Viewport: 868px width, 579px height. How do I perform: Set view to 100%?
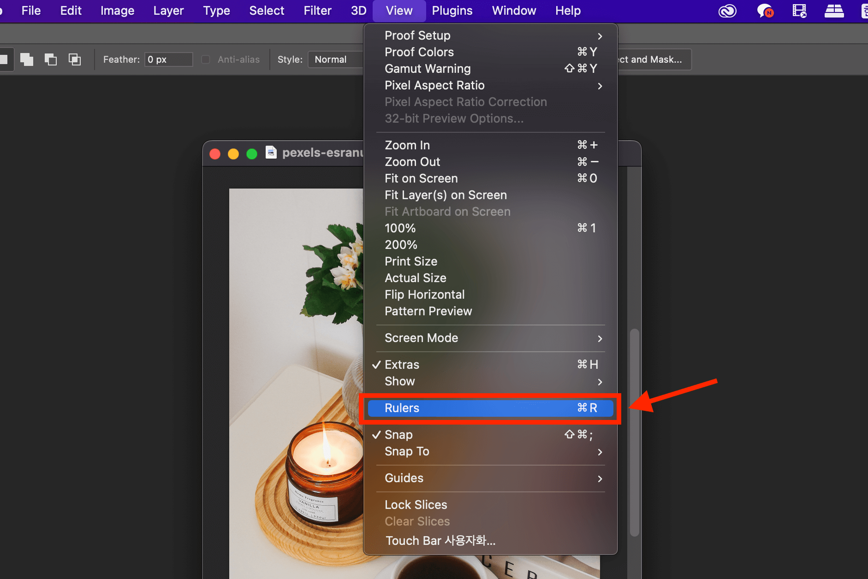[490, 228]
